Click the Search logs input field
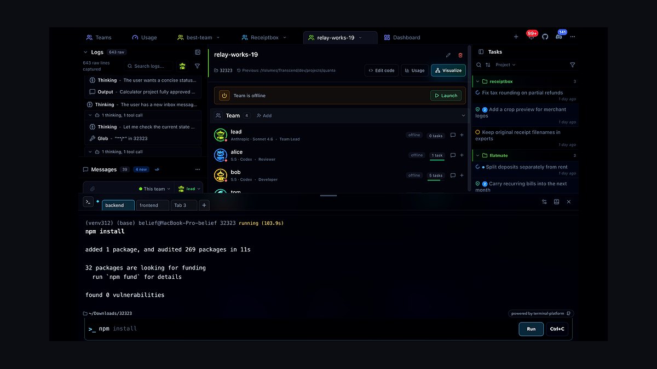The height and width of the screenshot is (369, 657). 148,66
